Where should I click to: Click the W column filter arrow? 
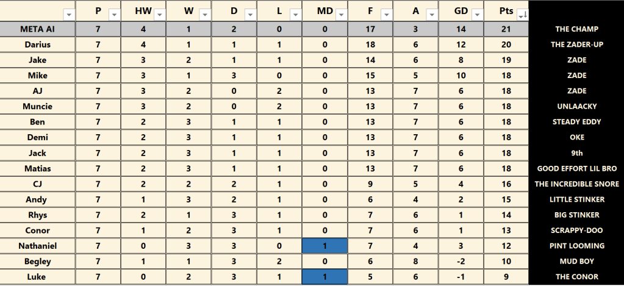point(205,15)
